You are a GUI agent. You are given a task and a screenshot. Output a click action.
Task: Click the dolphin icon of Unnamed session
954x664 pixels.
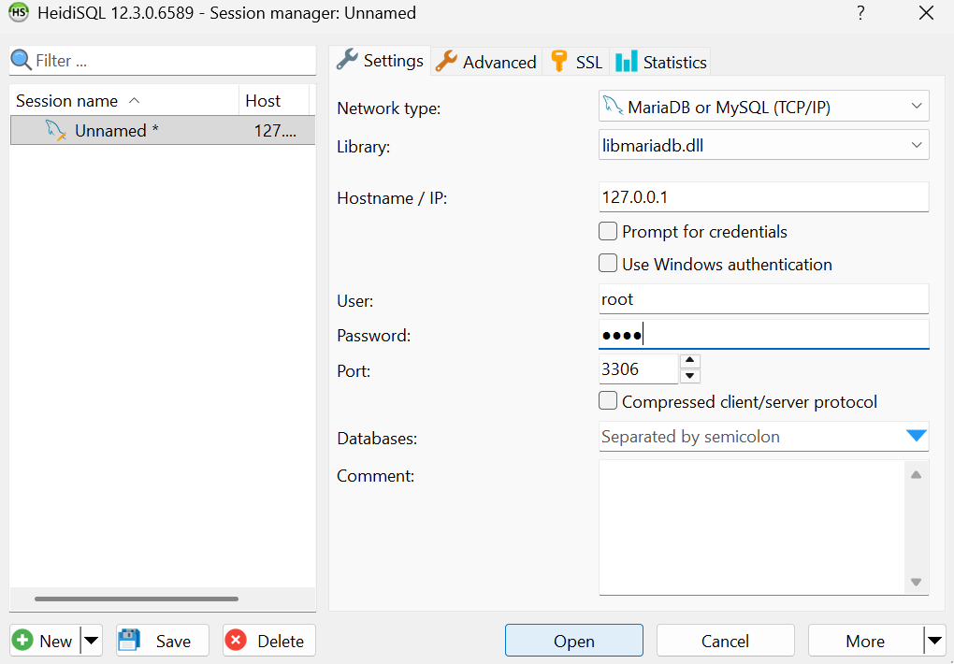tap(55, 130)
